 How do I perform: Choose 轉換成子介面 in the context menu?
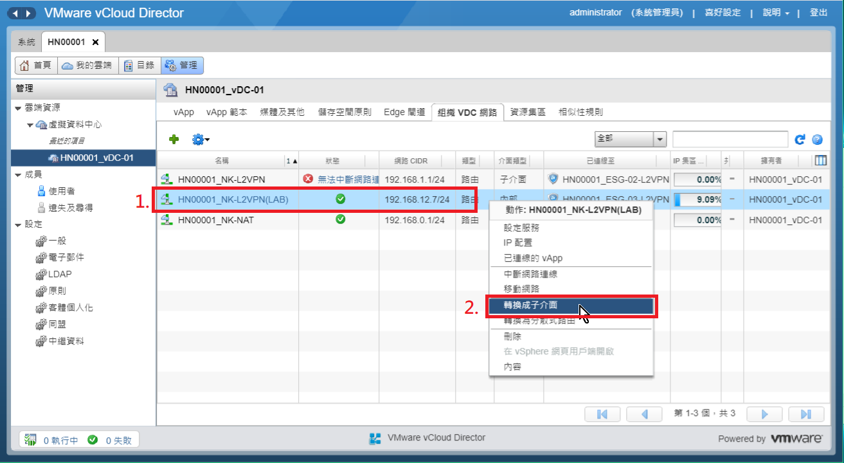tap(571, 305)
